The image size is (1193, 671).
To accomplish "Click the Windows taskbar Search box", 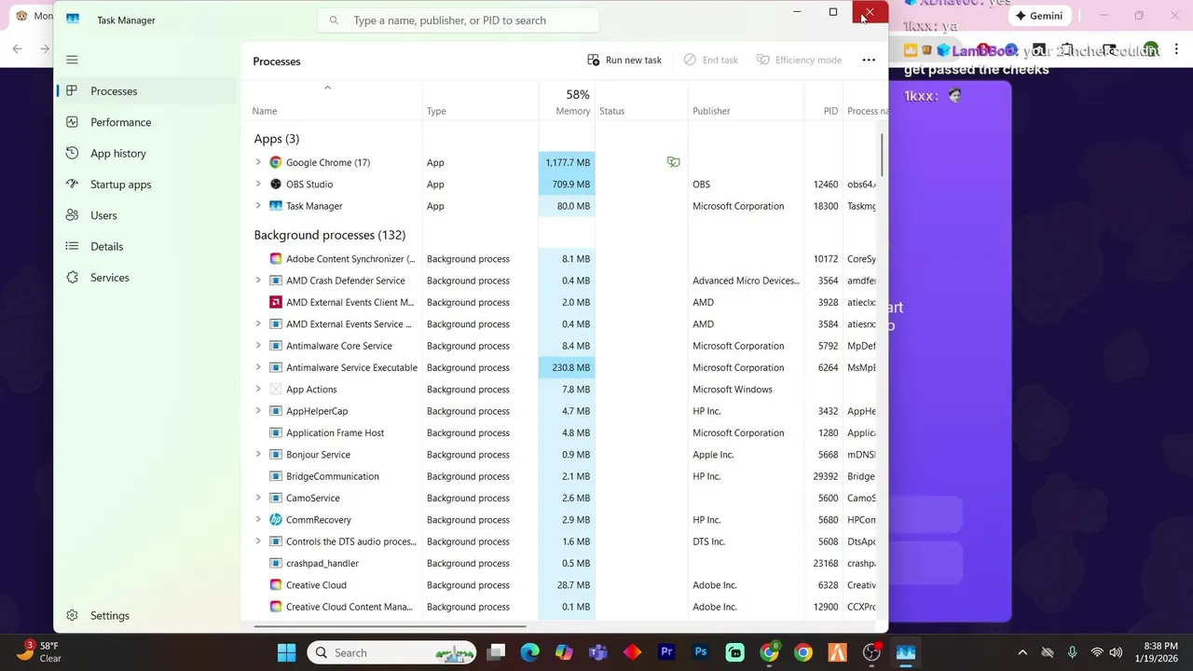I will click(391, 652).
